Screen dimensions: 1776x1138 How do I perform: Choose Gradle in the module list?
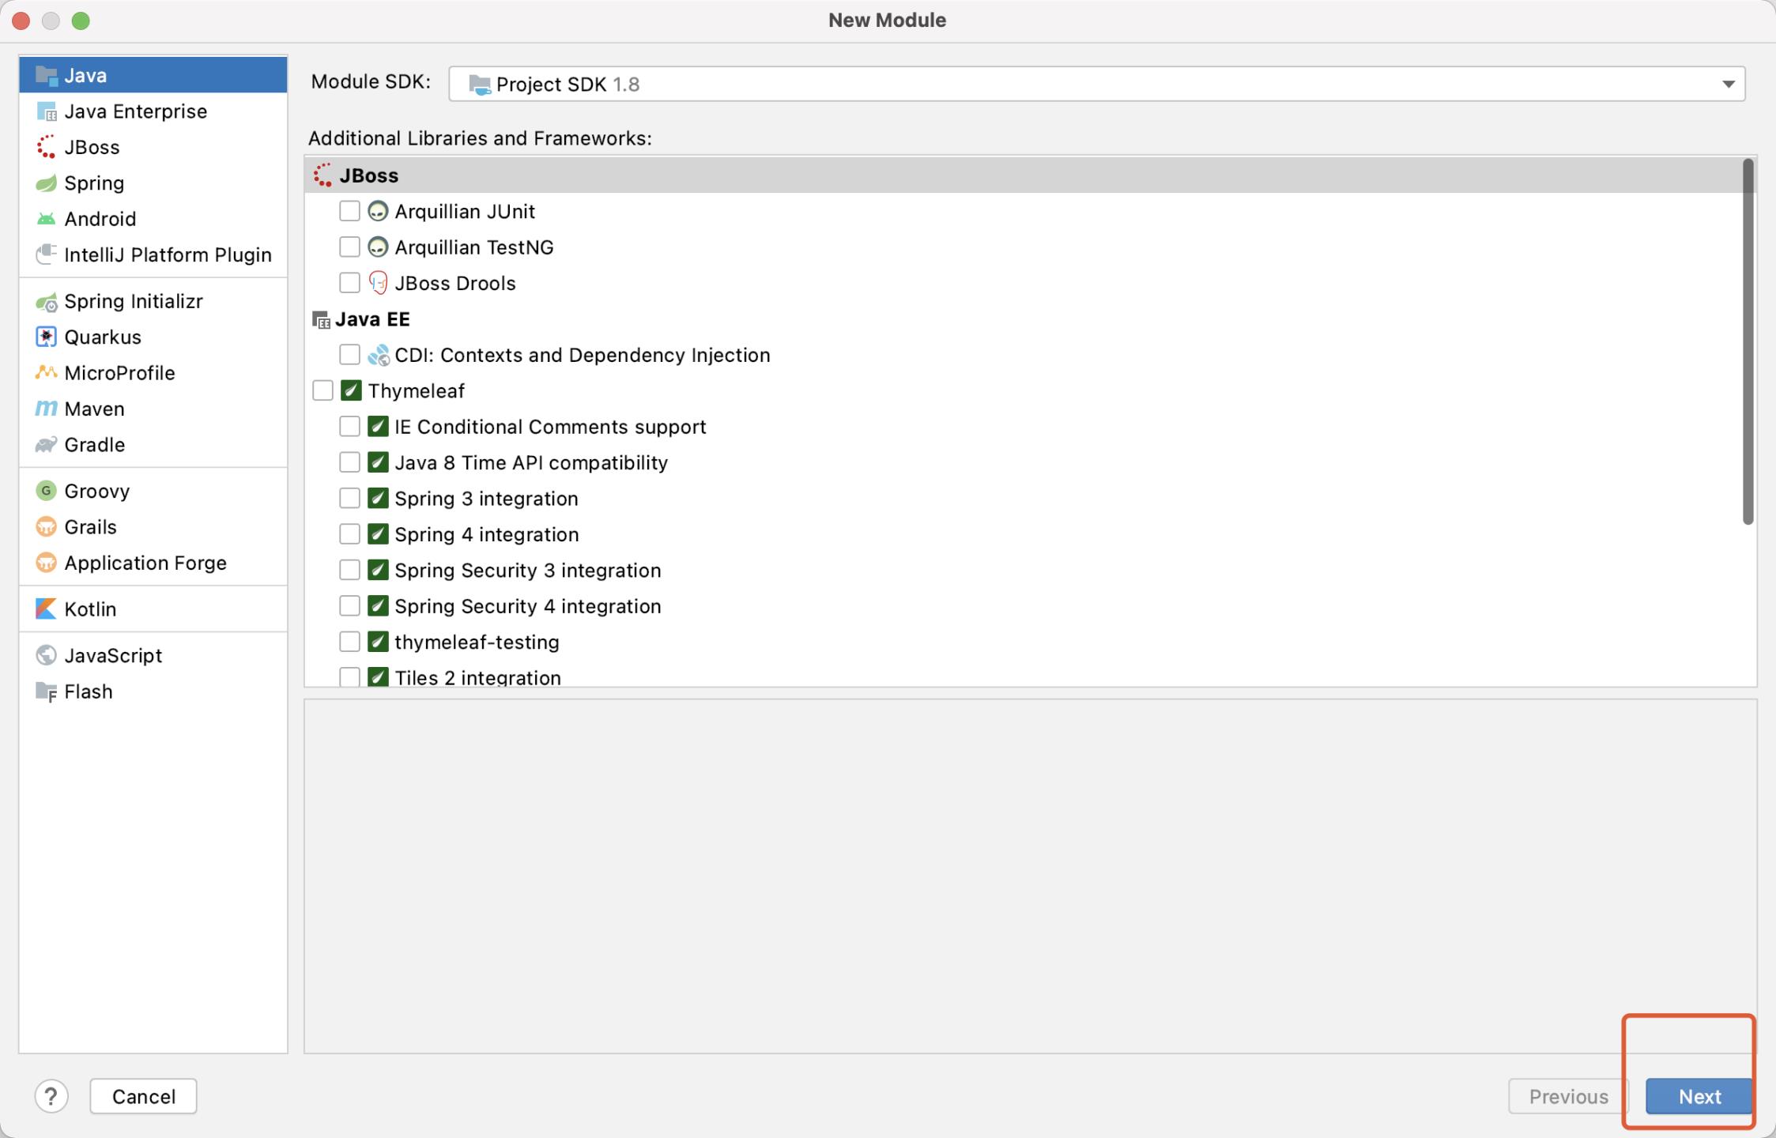click(153, 445)
